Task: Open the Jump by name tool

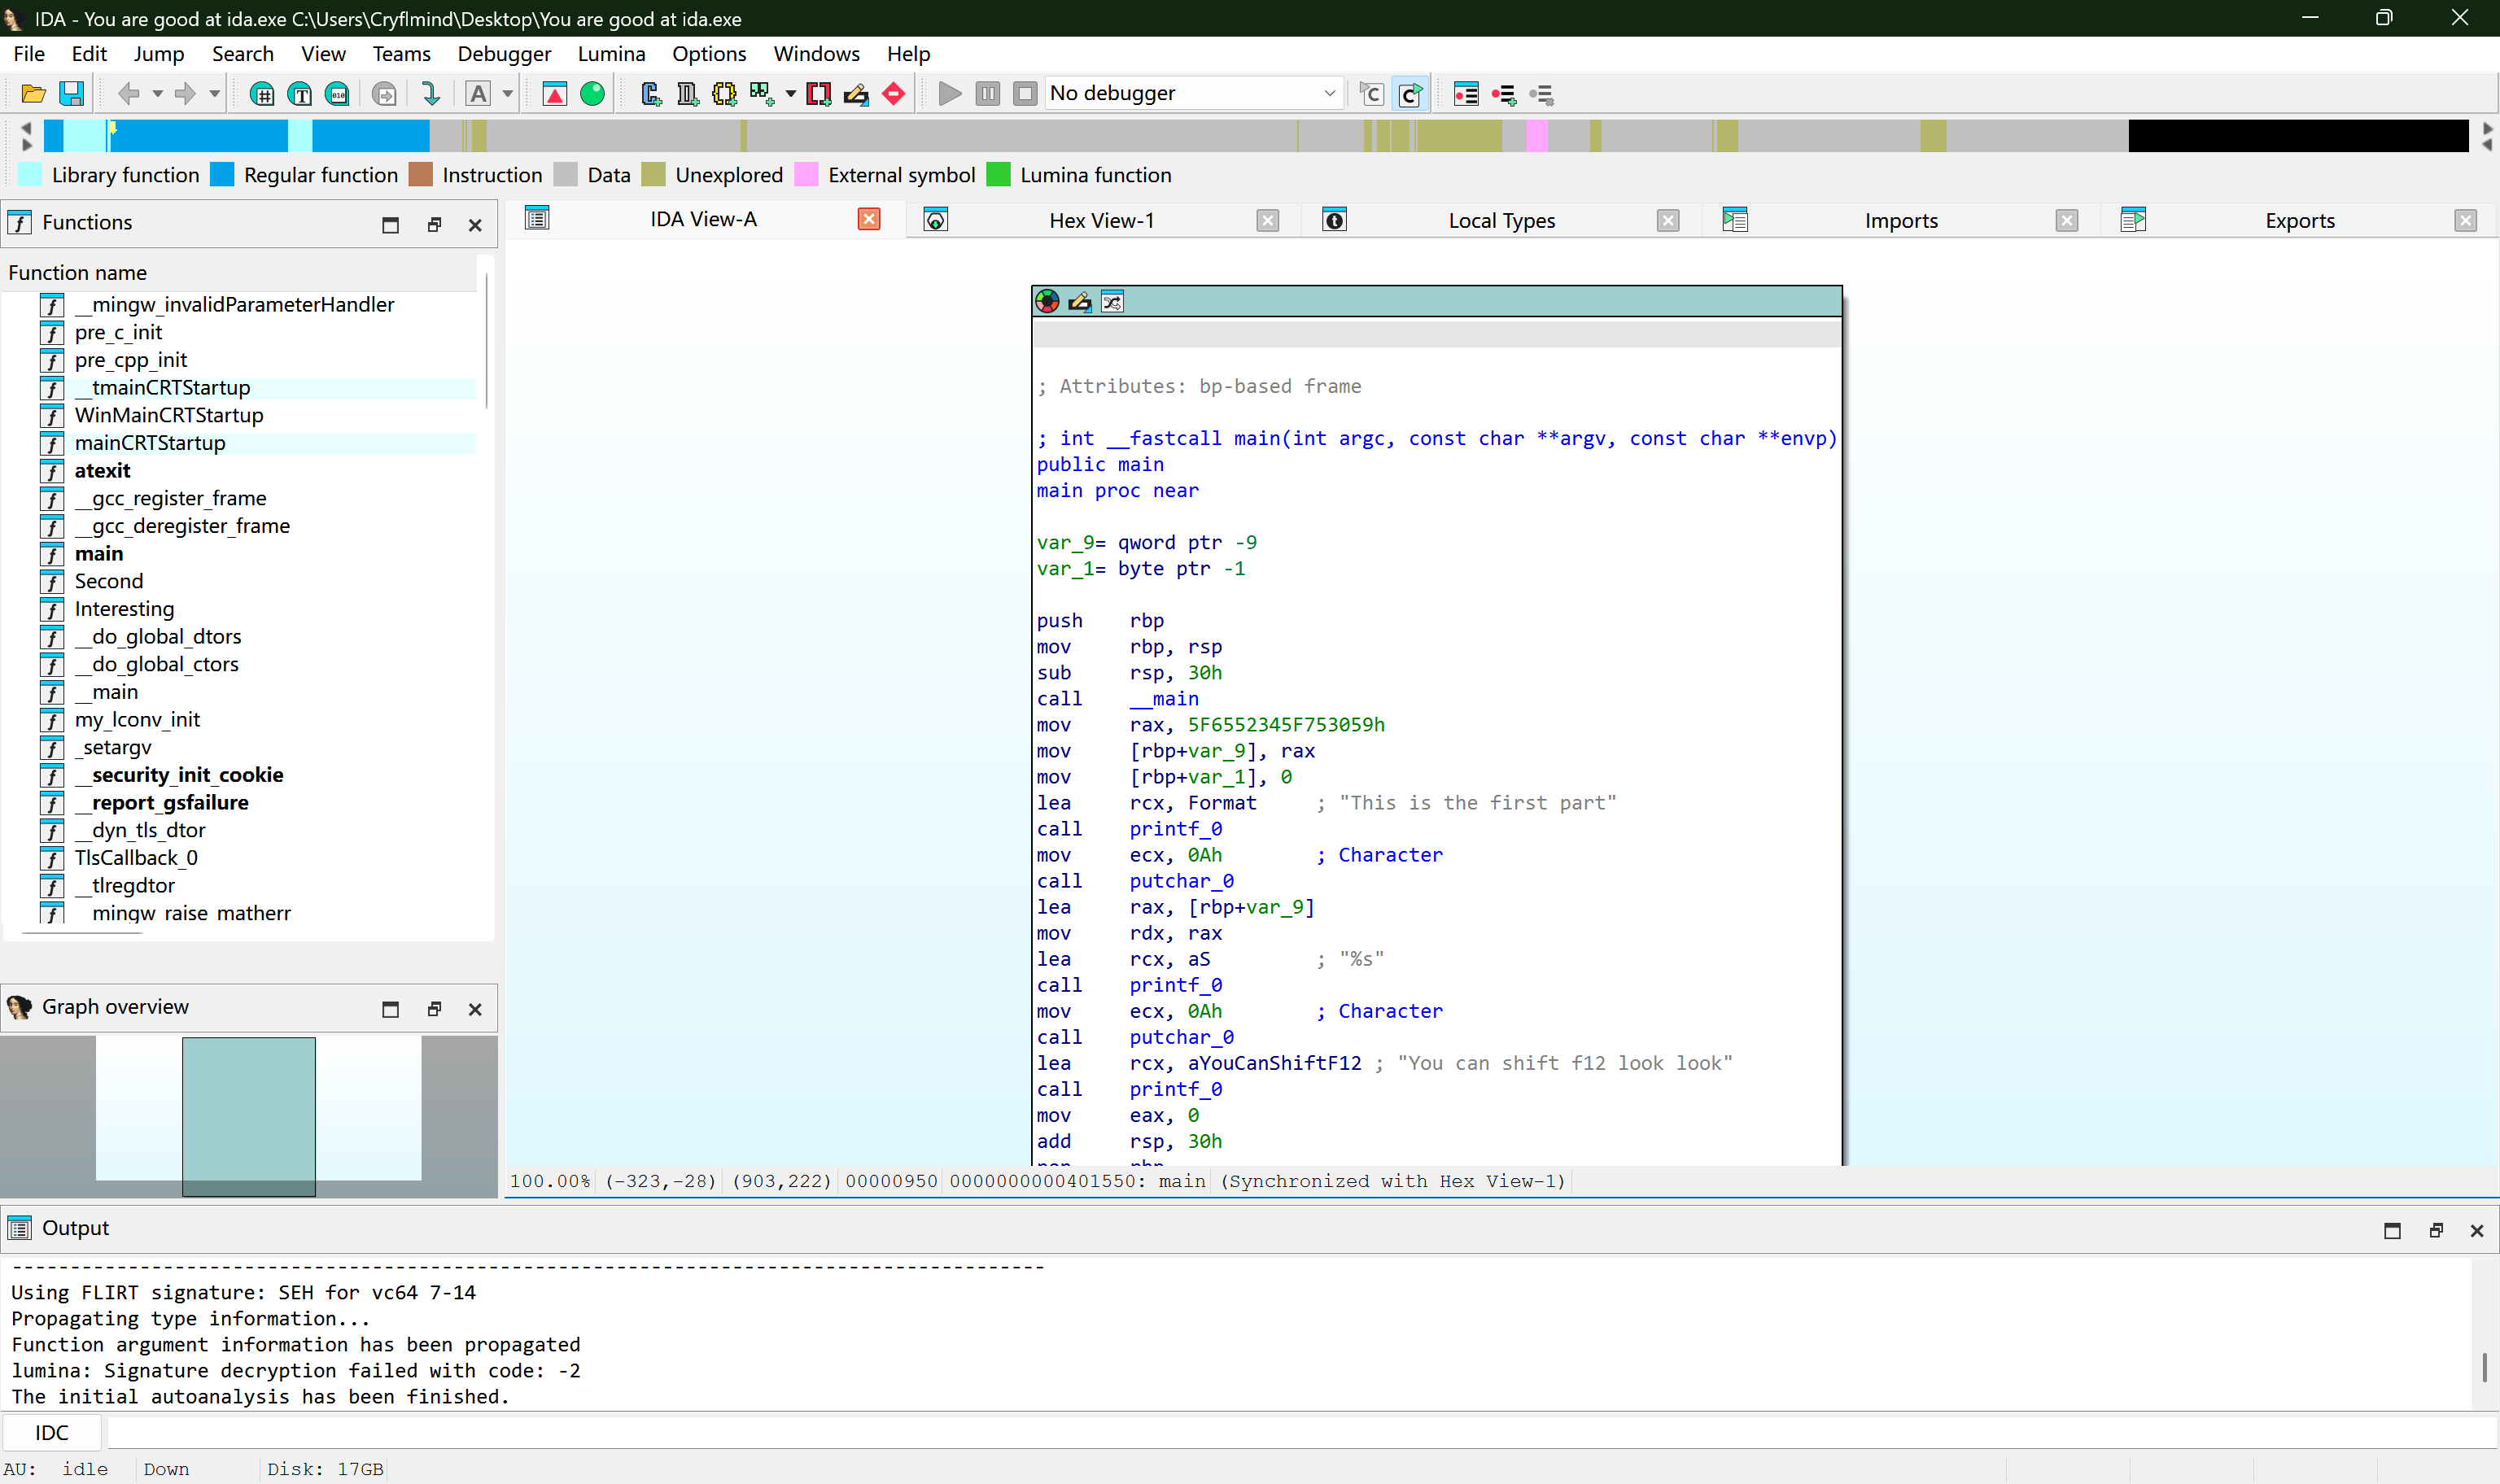Action: click(x=299, y=93)
